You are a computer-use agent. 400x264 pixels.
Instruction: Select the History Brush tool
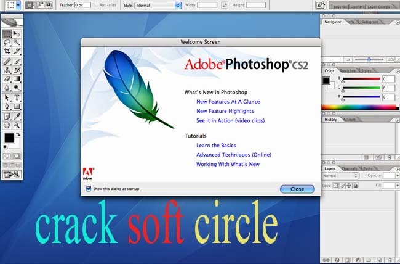[x=17, y=70]
